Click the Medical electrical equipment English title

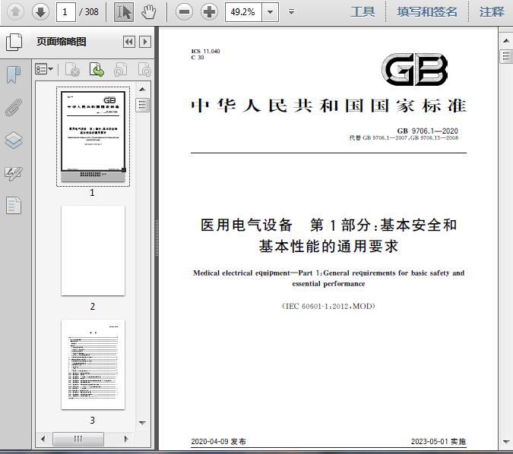click(328, 278)
